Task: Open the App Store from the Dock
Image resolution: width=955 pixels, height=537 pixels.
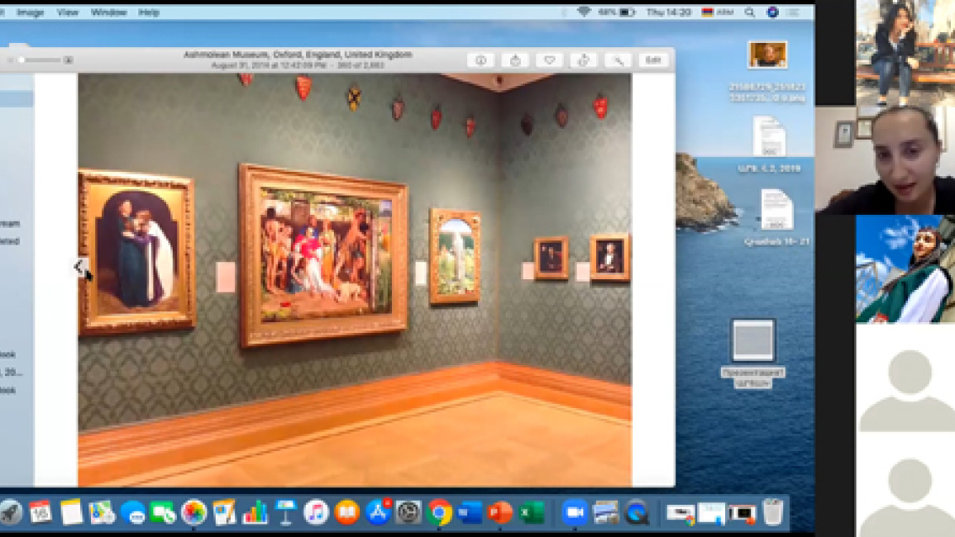Action: 378,513
